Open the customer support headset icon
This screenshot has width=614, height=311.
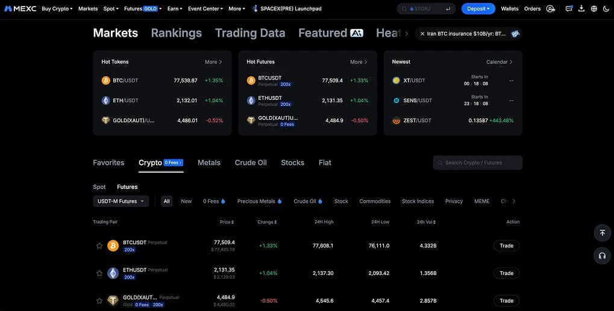[603, 256]
